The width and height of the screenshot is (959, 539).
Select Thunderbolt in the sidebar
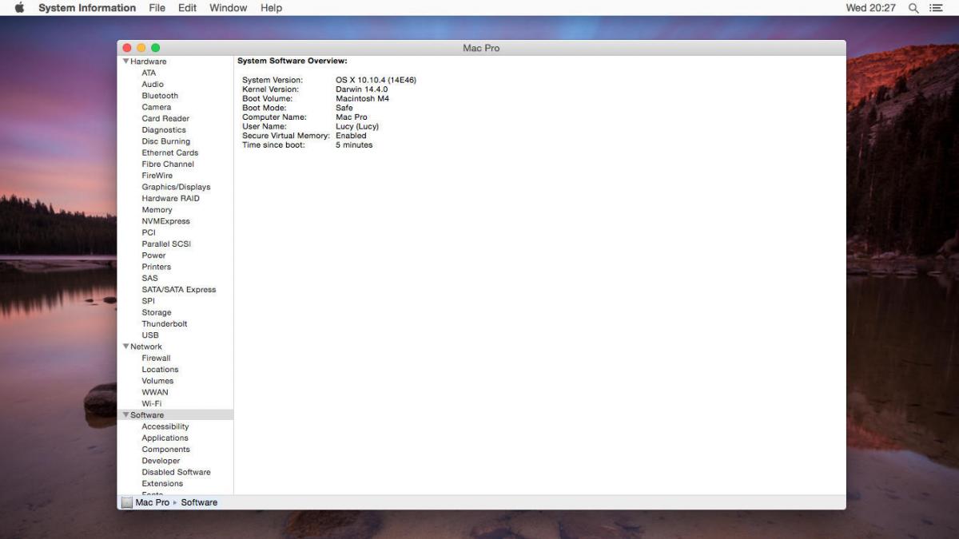click(x=165, y=323)
